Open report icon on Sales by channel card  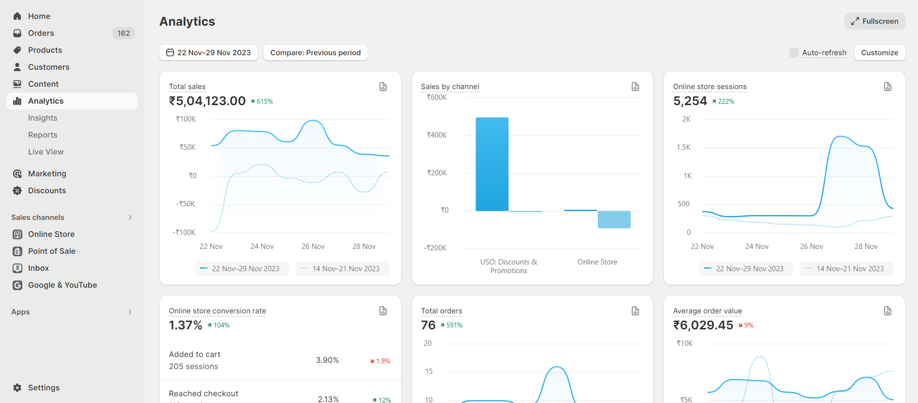[x=635, y=87]
